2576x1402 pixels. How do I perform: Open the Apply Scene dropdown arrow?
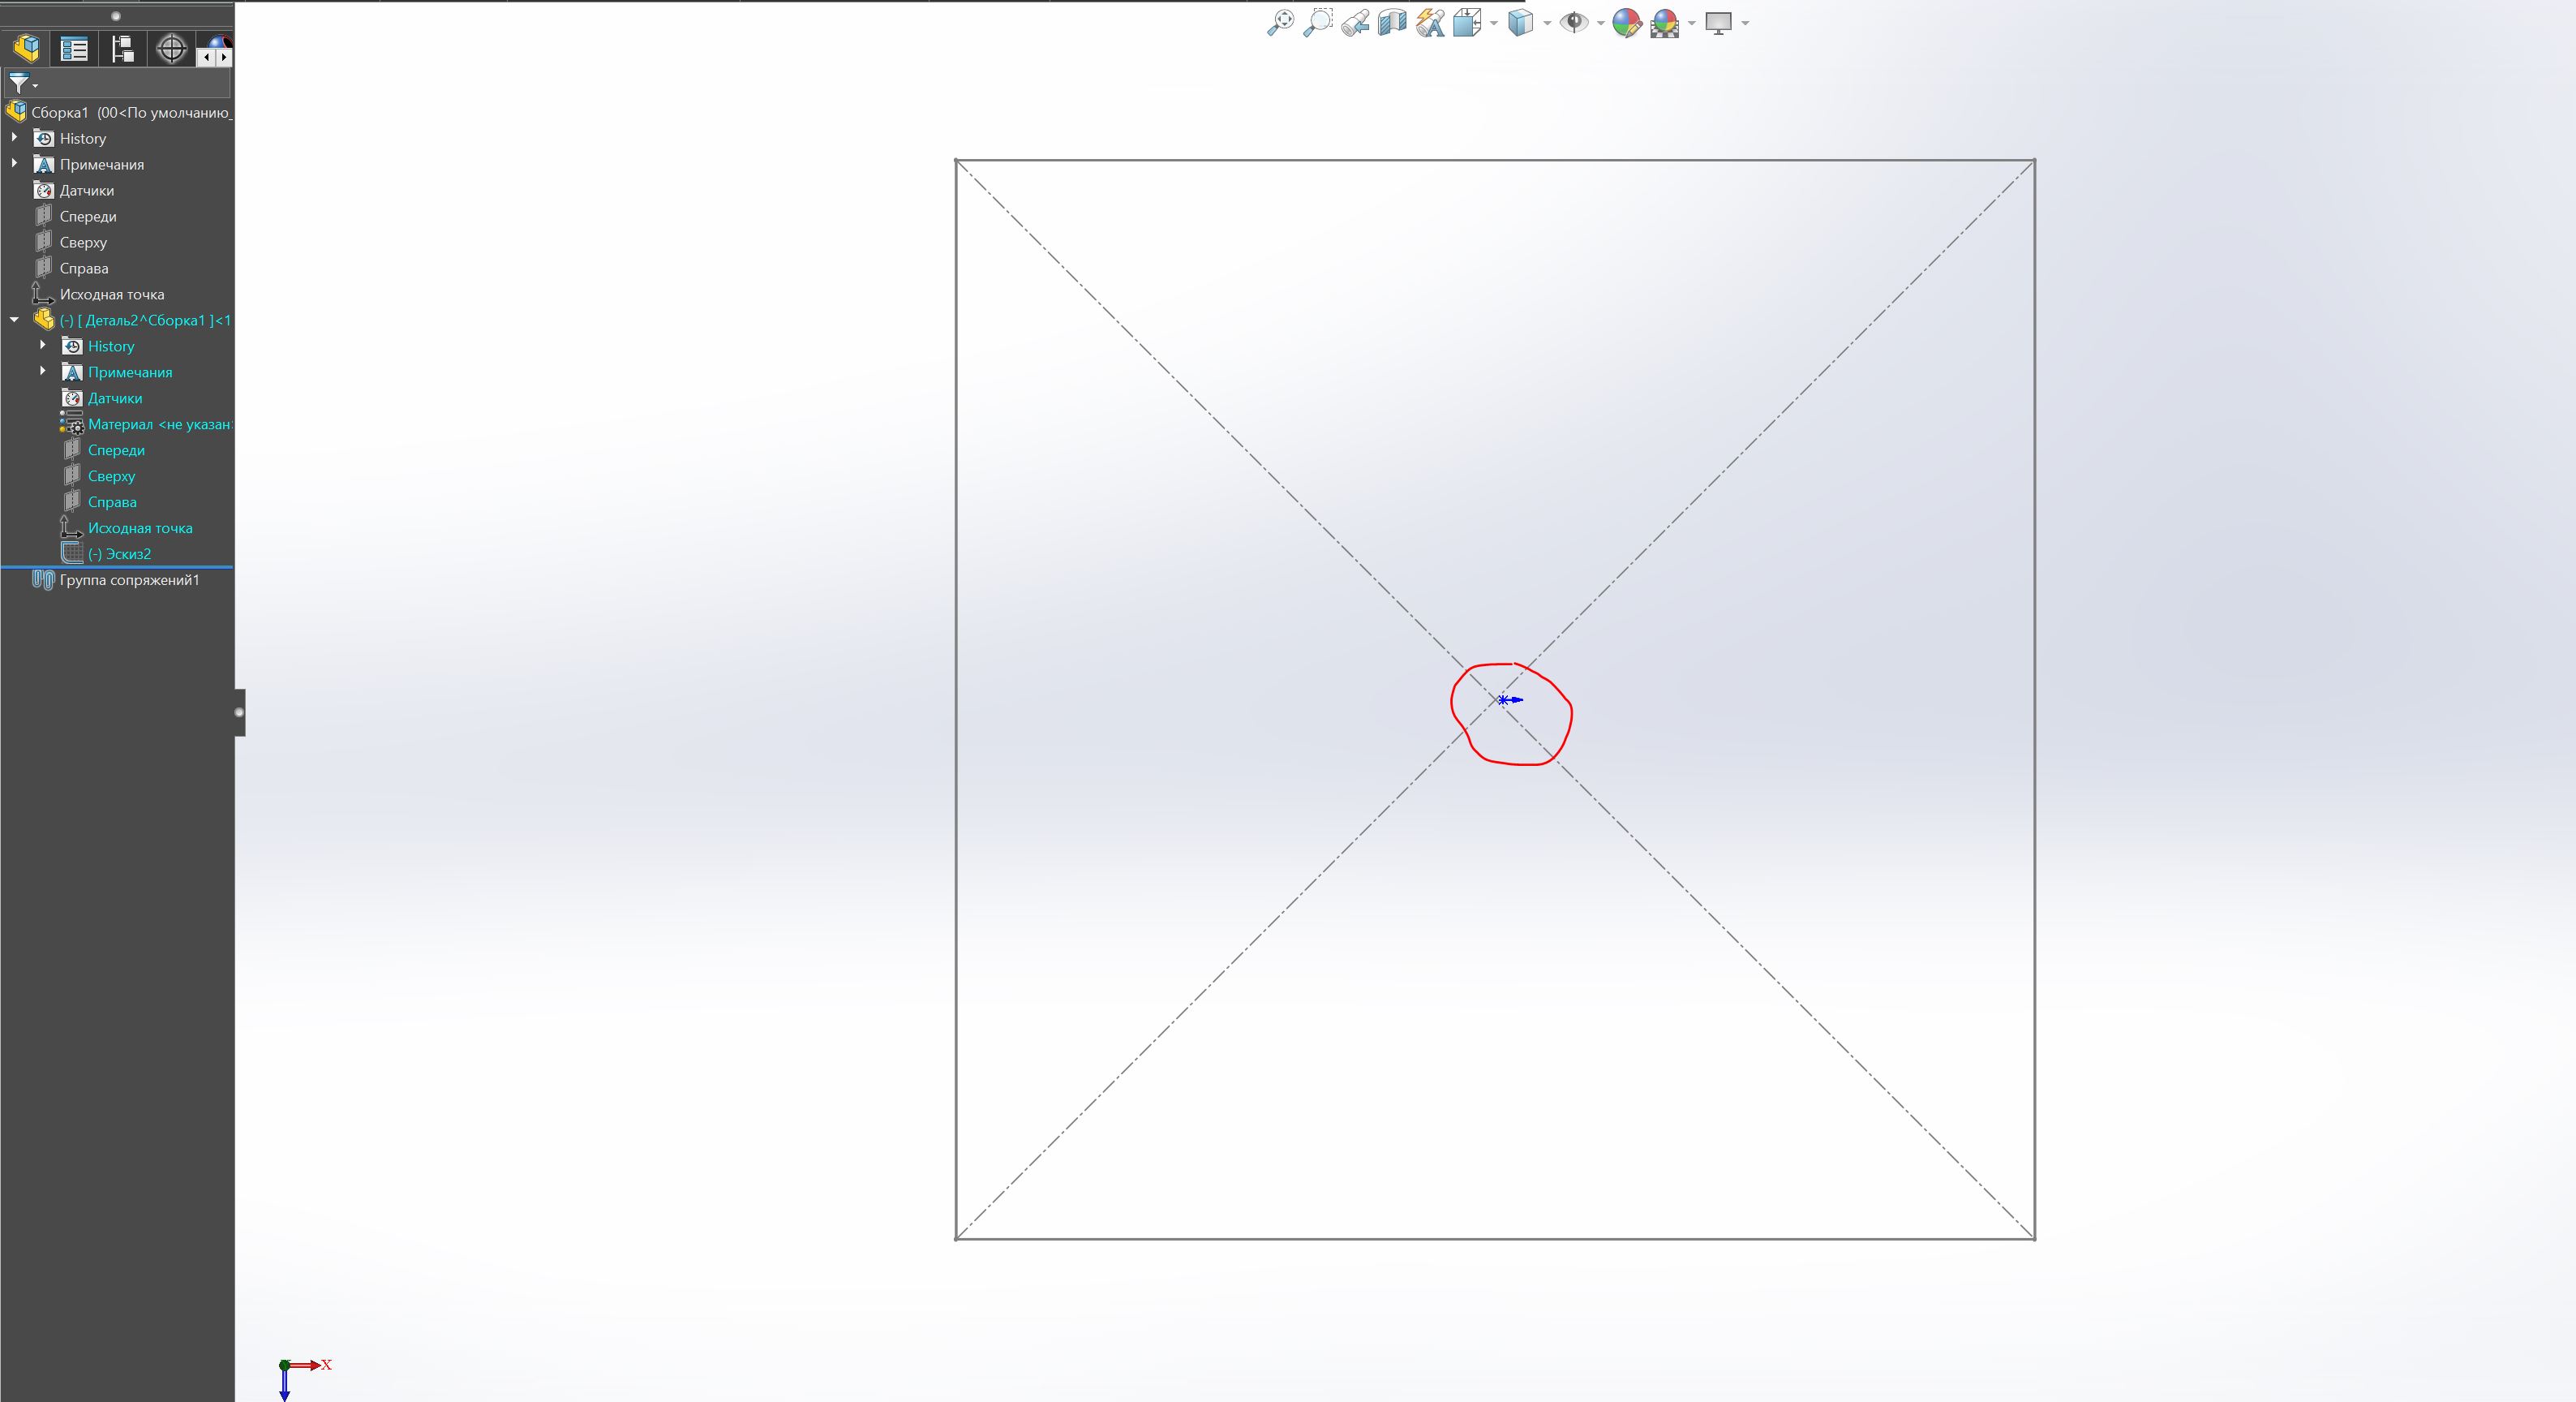[x=1692, y=23]
